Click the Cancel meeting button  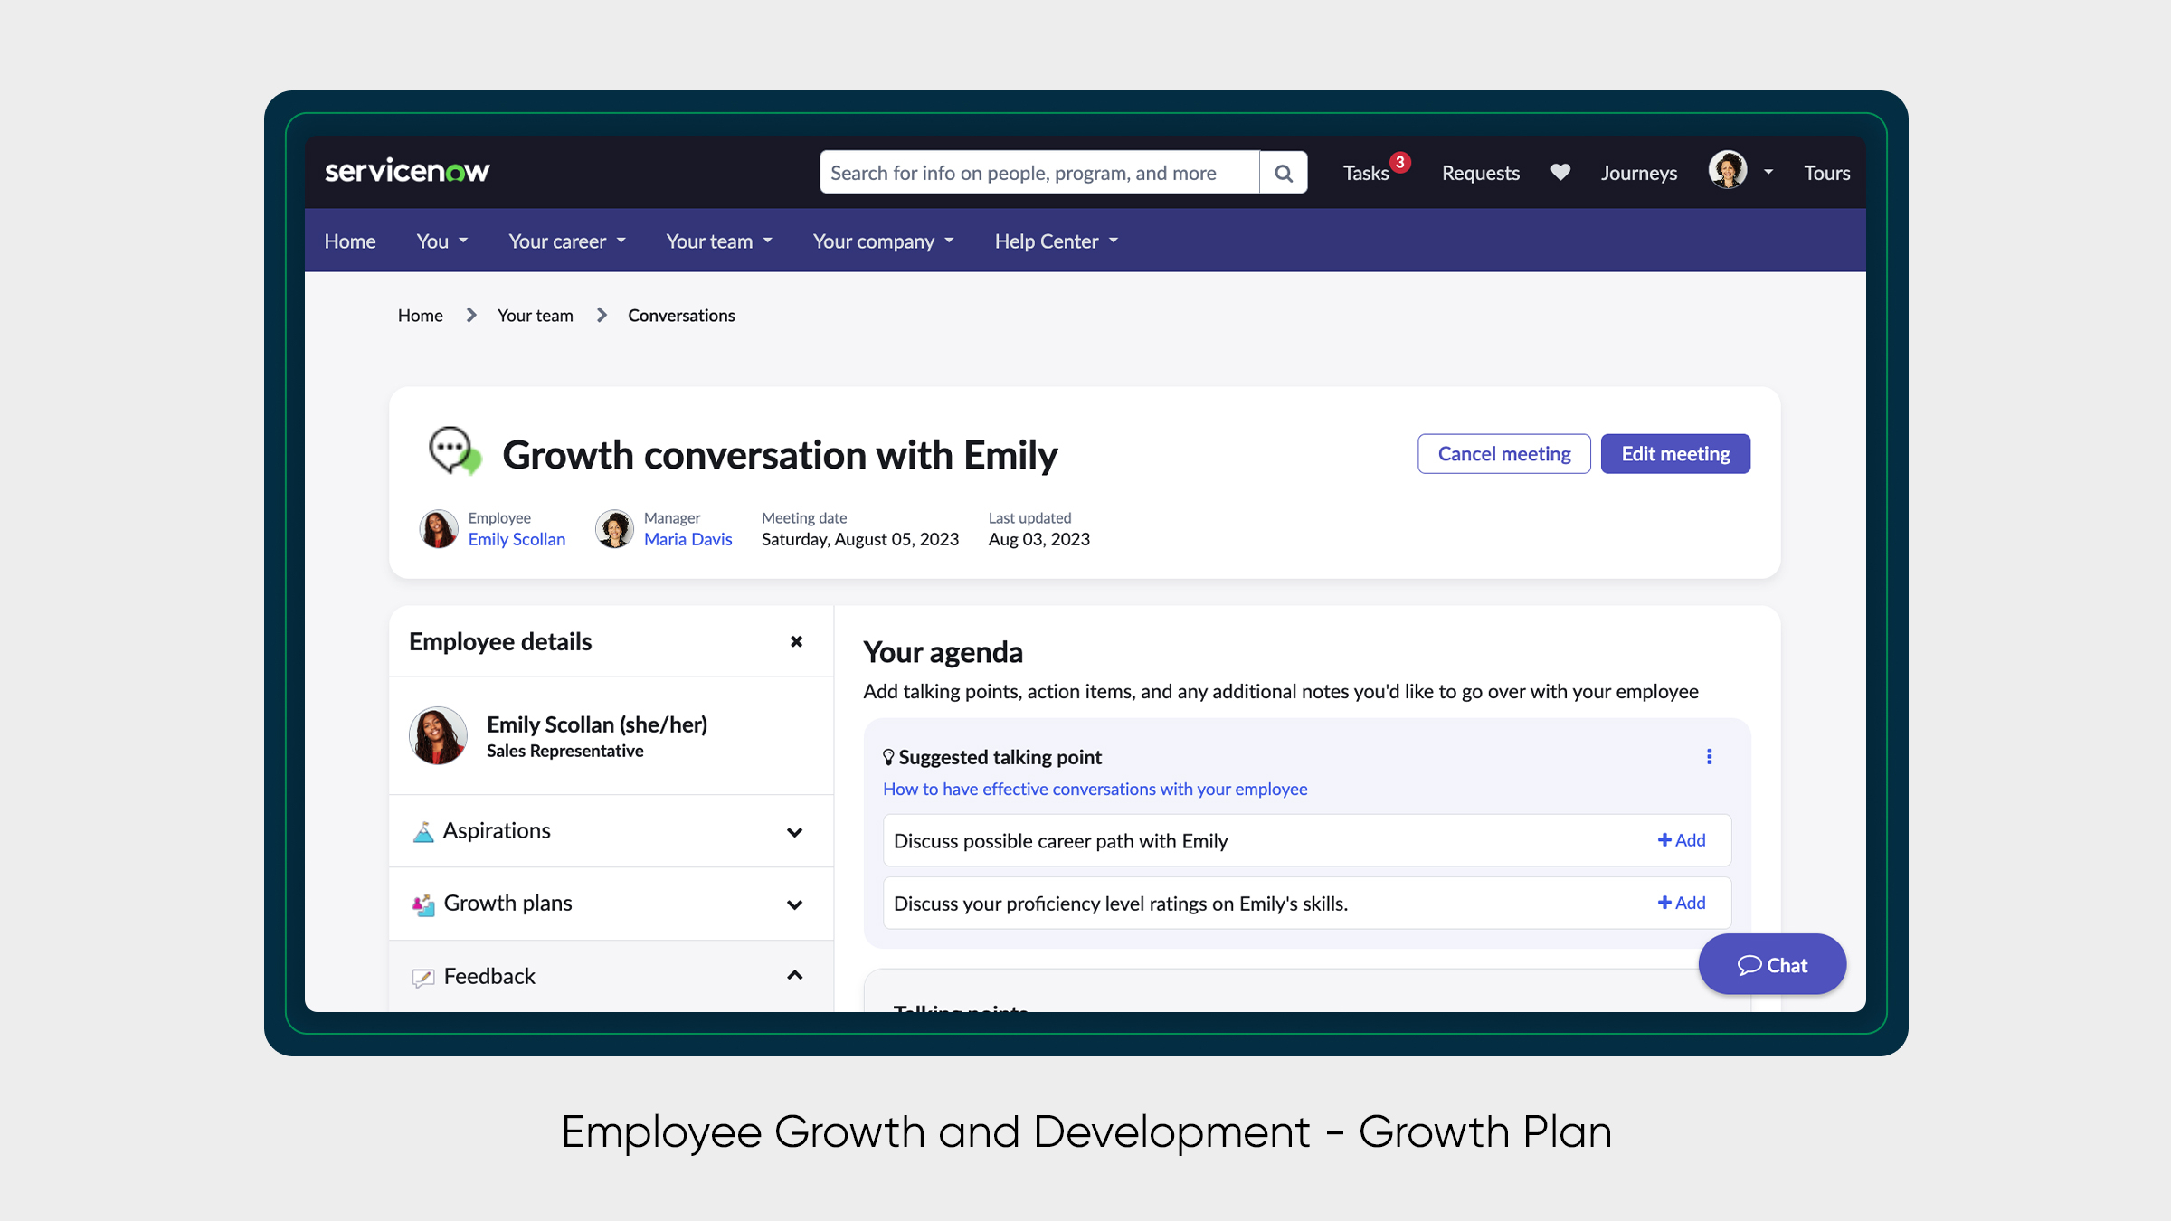(1503, 454)
